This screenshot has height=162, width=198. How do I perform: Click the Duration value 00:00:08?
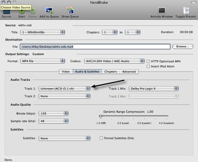186,32
